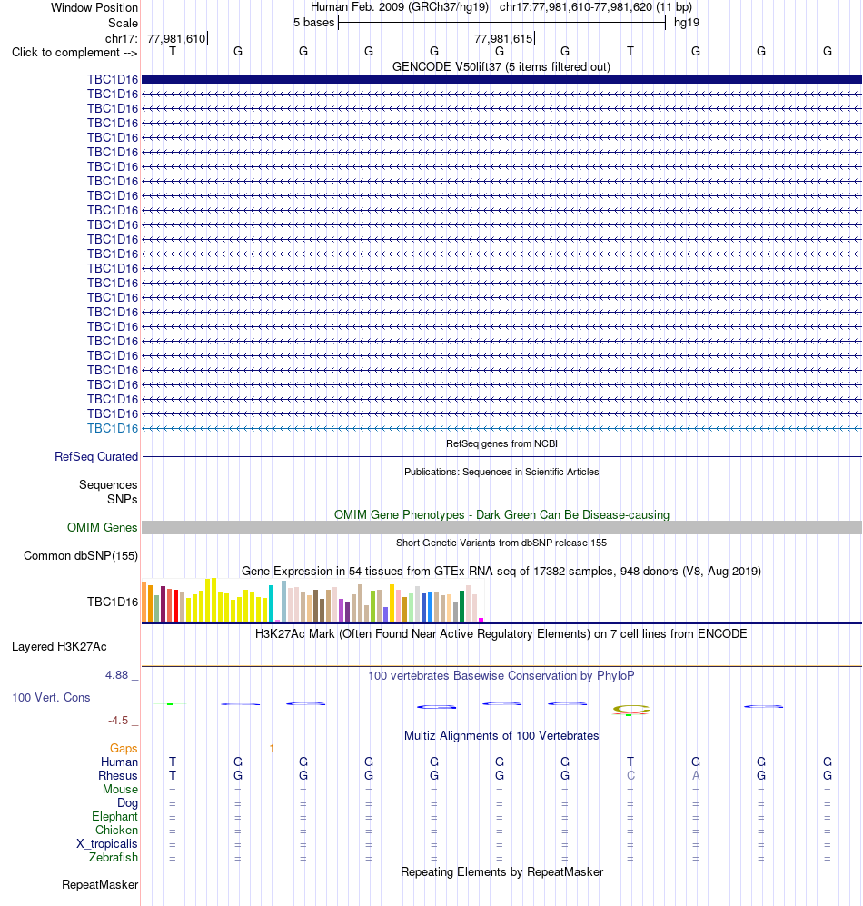The width and height of the screenshot is (863, 906).
Task: Click the 'Click to complement -->' label
Action: coord(74,53)
